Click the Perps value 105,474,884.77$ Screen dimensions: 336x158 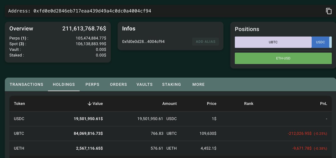pos(91,38)
